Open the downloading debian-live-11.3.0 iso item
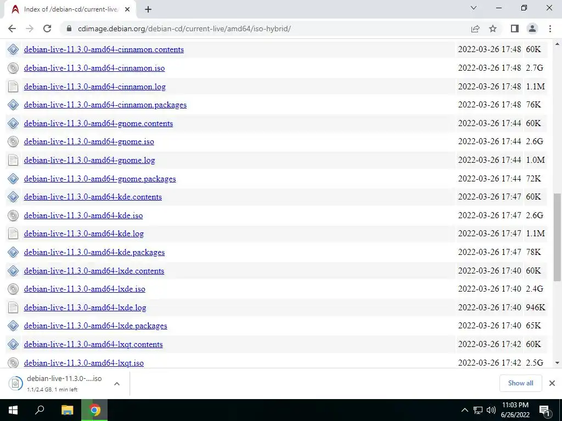Image resolution: width=562 pixels, height=421 pixels. pos(57,383)
